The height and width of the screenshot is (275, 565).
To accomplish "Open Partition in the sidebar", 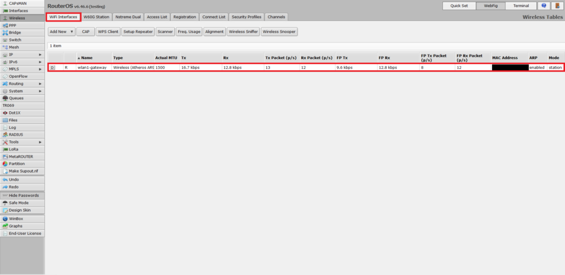I will pyautogui.click(x=22, y=164).
